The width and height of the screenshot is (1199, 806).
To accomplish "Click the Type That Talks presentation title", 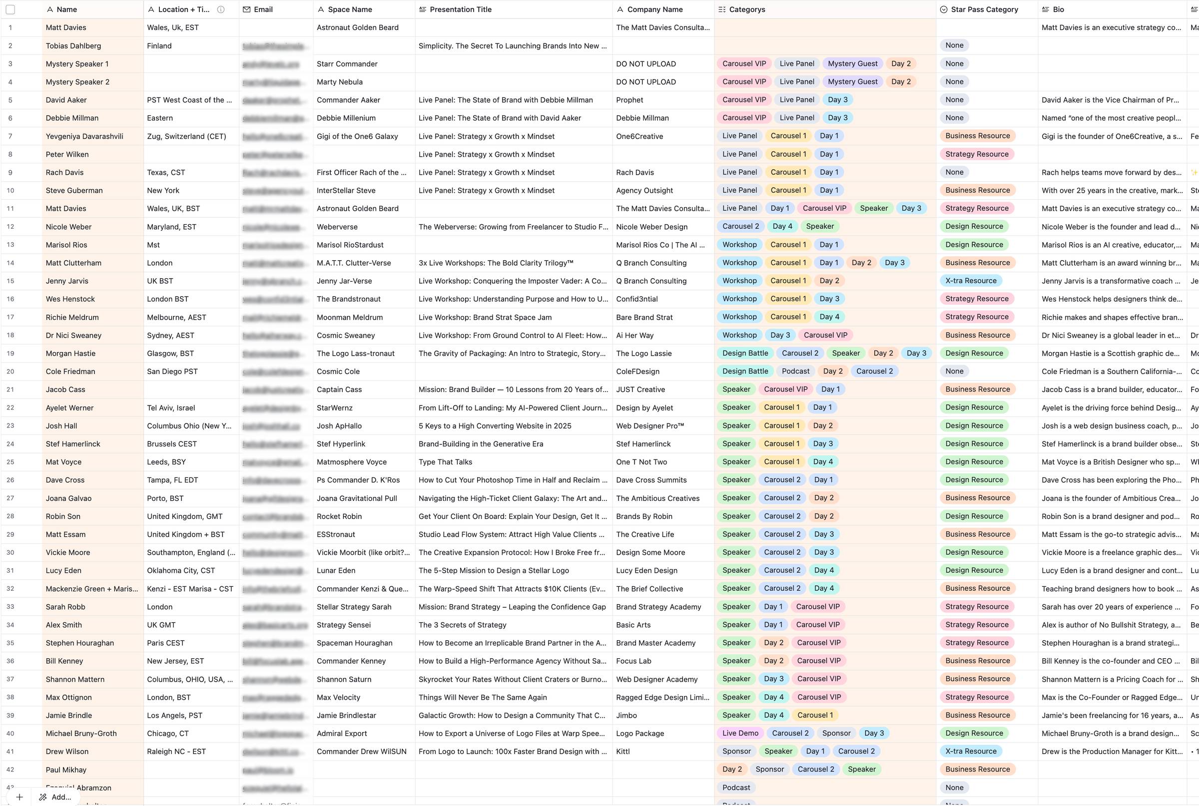I will point(514,461).
